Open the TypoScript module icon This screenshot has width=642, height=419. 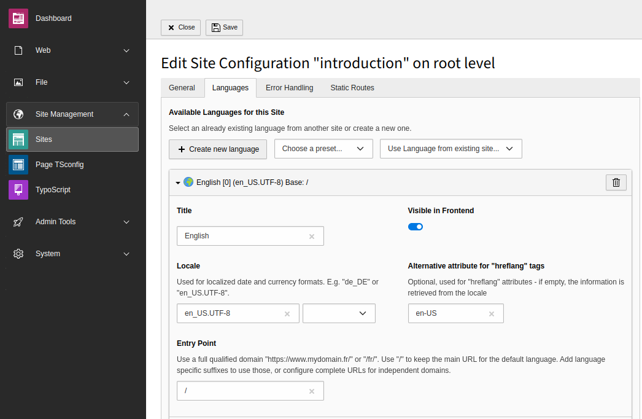18,190
